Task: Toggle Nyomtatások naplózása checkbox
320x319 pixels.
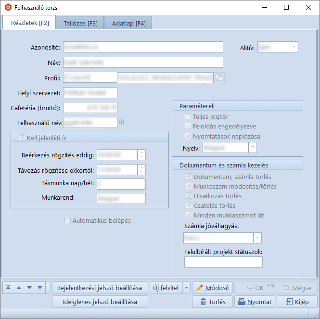Action: coord(188,137)
